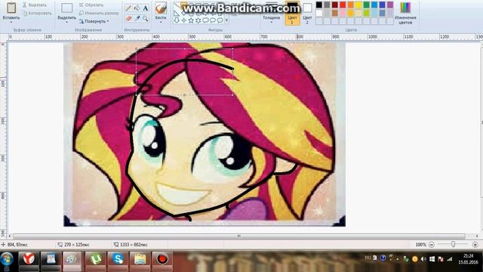Click RU language indicator in tray
Screen dimensions: 483x272
(368, 258)
